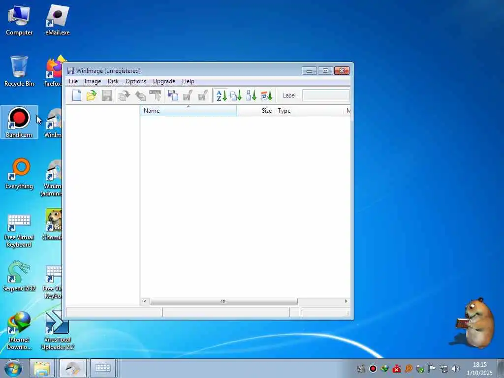504x378 pixels.
Task: Open the Options menu
Action: pos(136,81)
